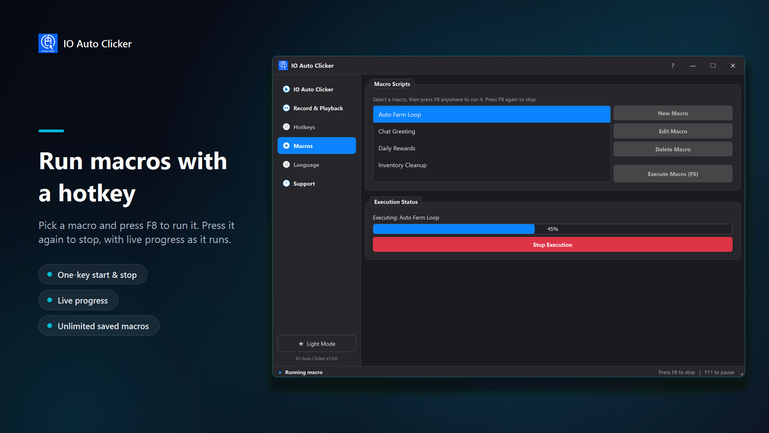Click the Executing: Auto Farm Loop label
The height and width of the screenshot is (433, 769).
pos(406,217)
